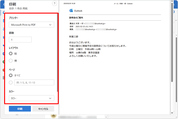Image resolution: width=178 pixels, height=119 pixels.
Task: Click the page range field 例: 1-5, 8, 11-13
Action: (34, 82)
